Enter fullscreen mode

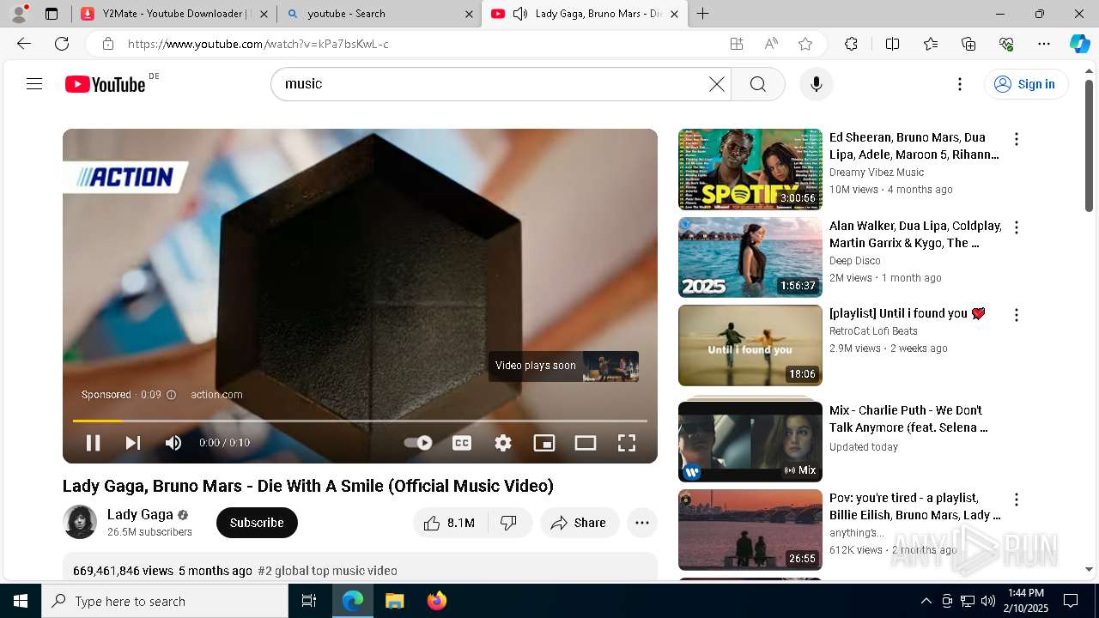[627, 443]
